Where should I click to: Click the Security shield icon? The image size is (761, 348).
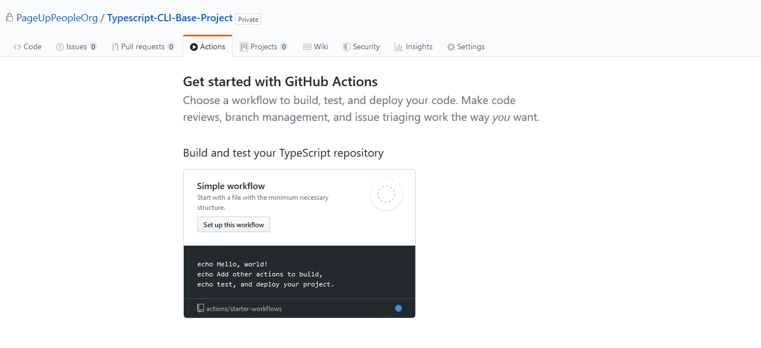pos(346,46)
